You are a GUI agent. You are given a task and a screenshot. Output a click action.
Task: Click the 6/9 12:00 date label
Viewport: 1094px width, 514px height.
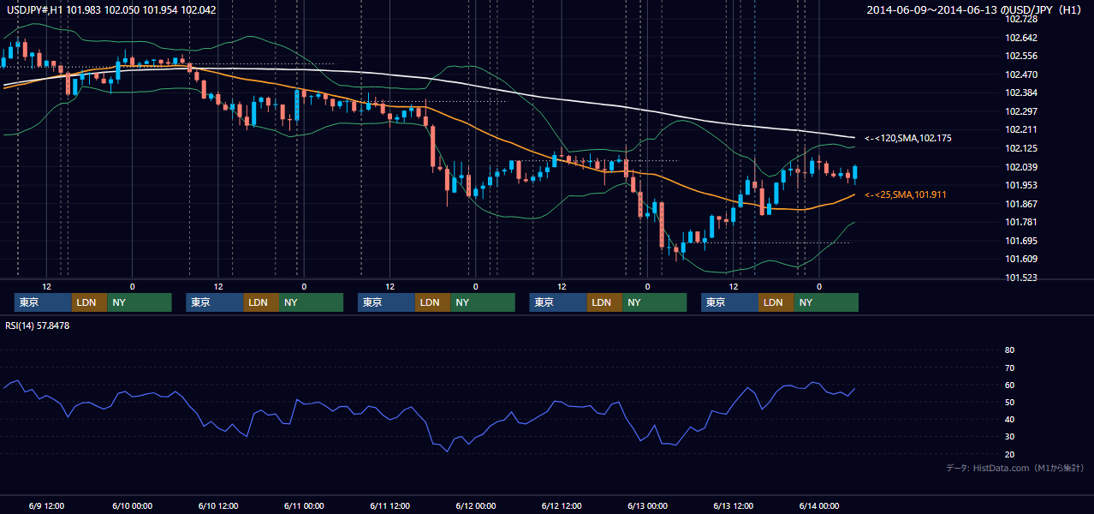(47, 505)
